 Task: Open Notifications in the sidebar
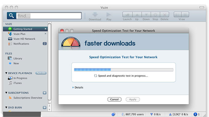(21, 44)
